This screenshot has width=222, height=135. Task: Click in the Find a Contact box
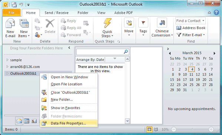pyautogui.click(x=190, y=21)
